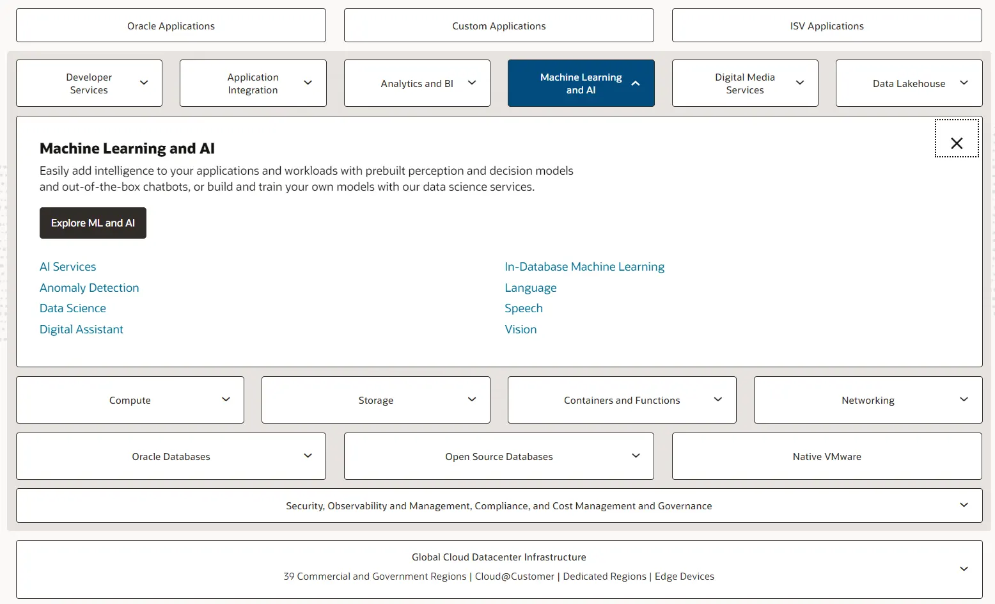Click the 39 Commercial and Government Regions text
The image size is (995, 604).
tap(375, 576)
